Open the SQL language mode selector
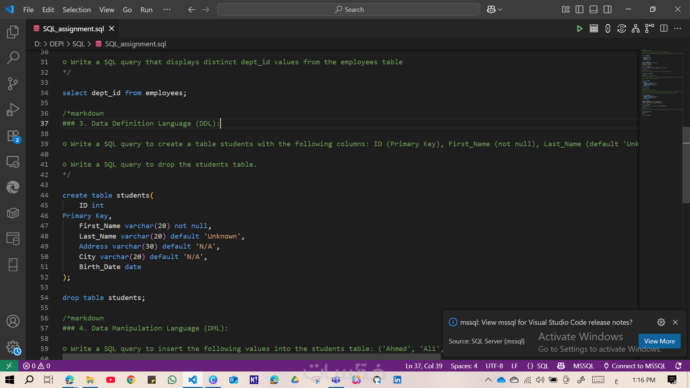The width and height of the screenshot is (690, 388). click(542, 366)
